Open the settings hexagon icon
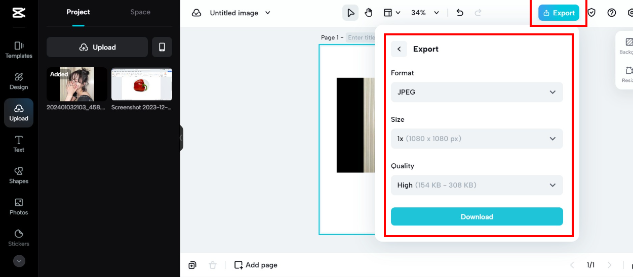 [629, 13]
